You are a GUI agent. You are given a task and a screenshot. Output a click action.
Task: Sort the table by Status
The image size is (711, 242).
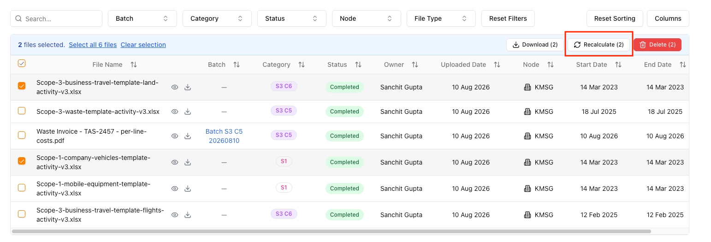pyautogui.click(x=358, y=65)
